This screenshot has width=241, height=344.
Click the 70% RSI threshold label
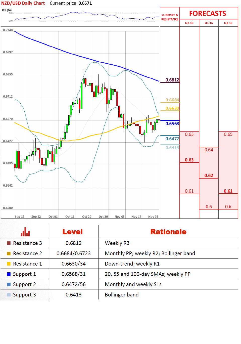(x=11, y=13)
